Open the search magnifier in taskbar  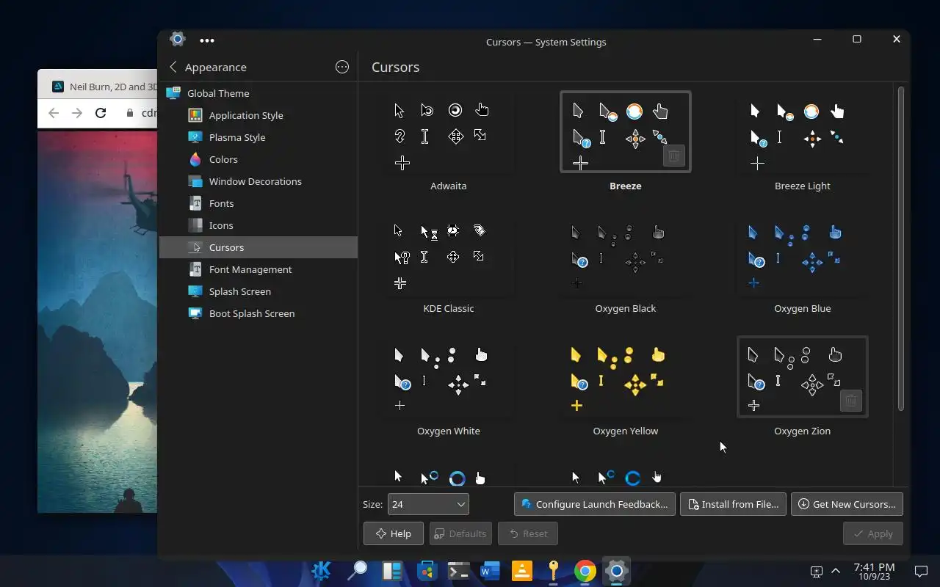(357, 571)
